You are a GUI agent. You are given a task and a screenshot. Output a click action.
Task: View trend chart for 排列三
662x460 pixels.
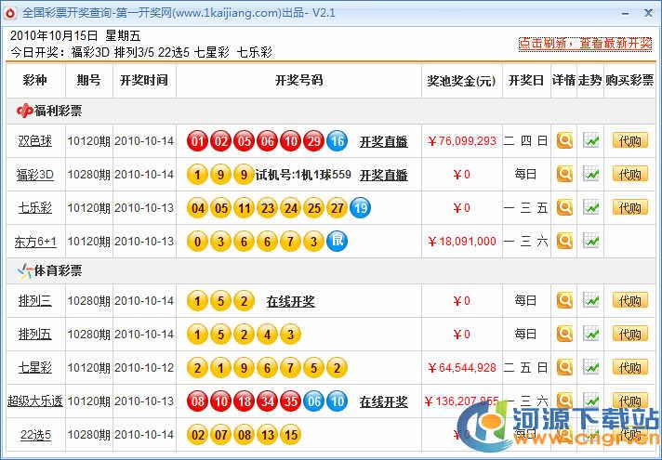pos(591,300)
